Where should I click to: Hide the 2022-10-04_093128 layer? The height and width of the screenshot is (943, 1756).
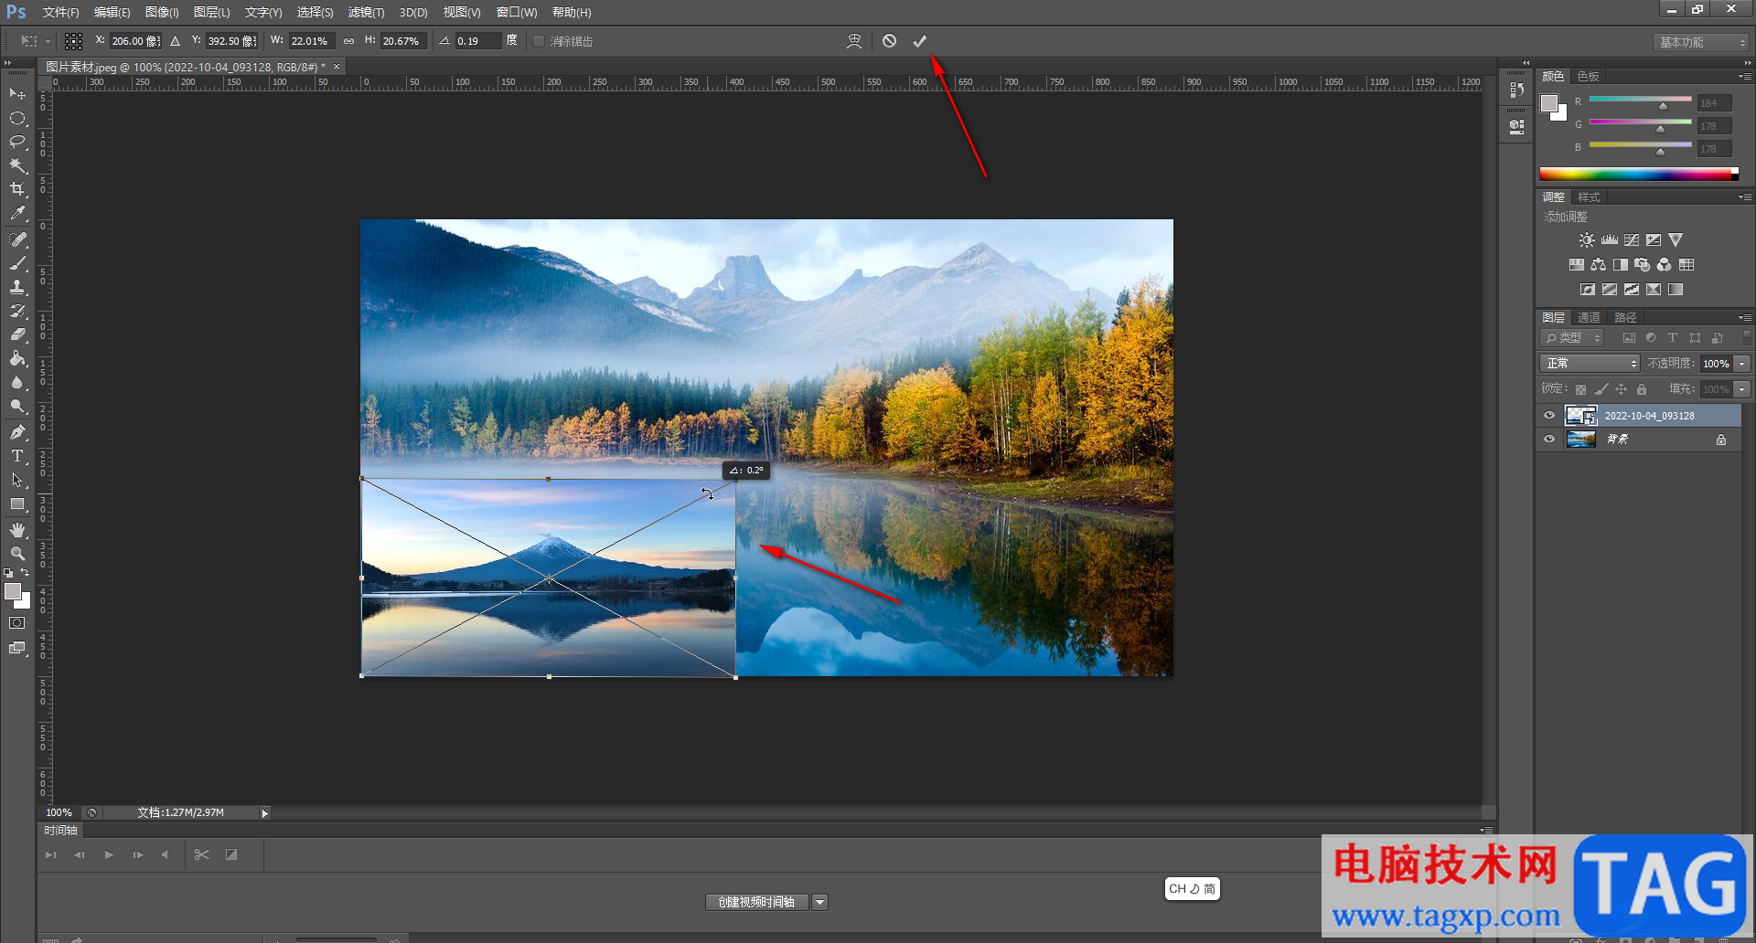(x=1549, y=416)
